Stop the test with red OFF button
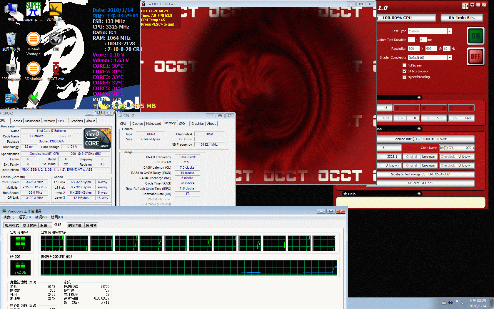The image size is (494, 309). pyautogui.click(x=475, y=56)
